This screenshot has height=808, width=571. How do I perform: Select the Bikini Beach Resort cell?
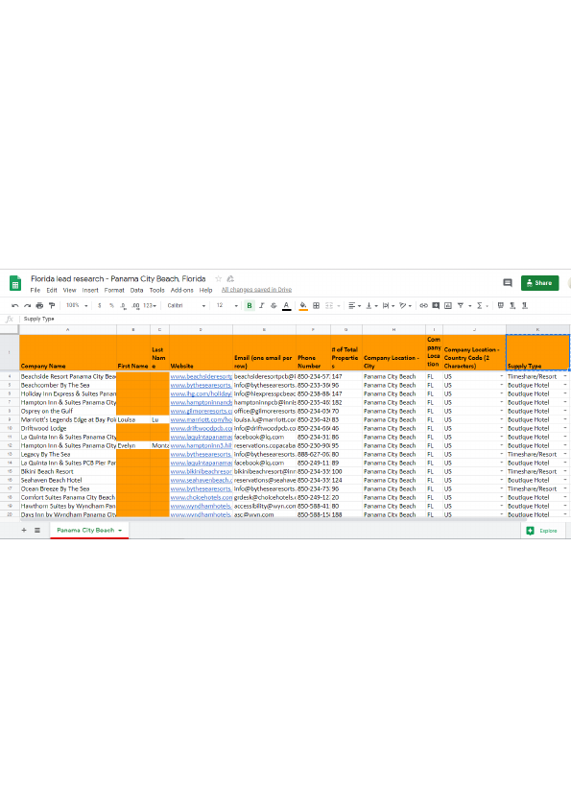click(x=68, y=471)
